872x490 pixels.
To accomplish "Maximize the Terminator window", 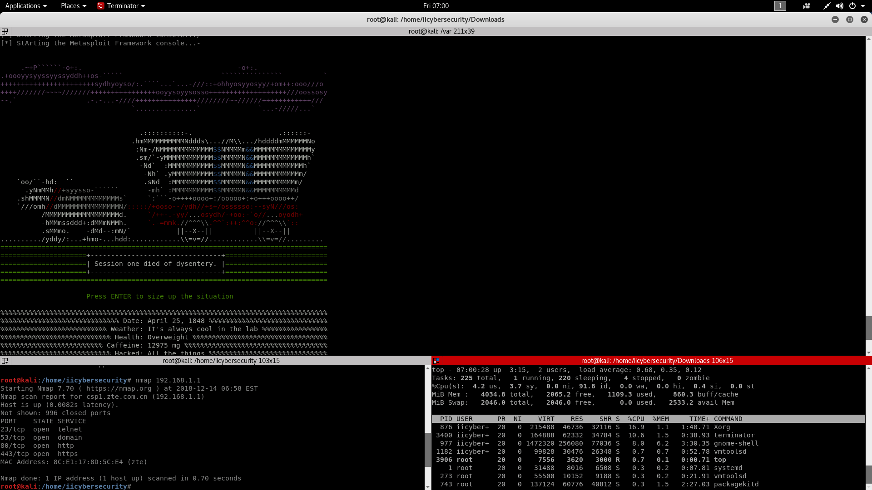I will (x=849, y=20).
